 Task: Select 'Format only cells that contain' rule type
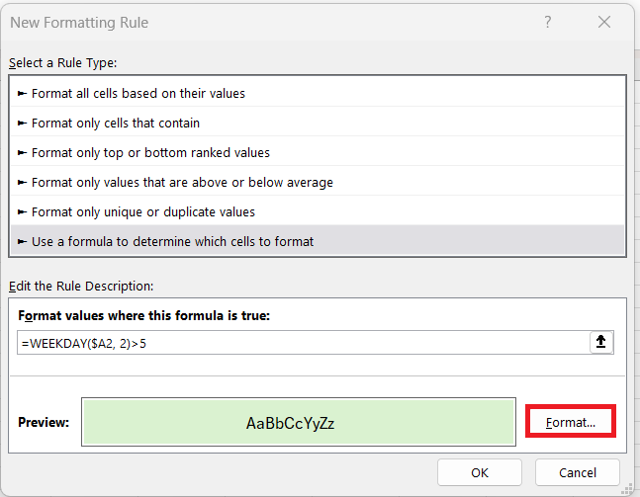(x=318, y=123)
